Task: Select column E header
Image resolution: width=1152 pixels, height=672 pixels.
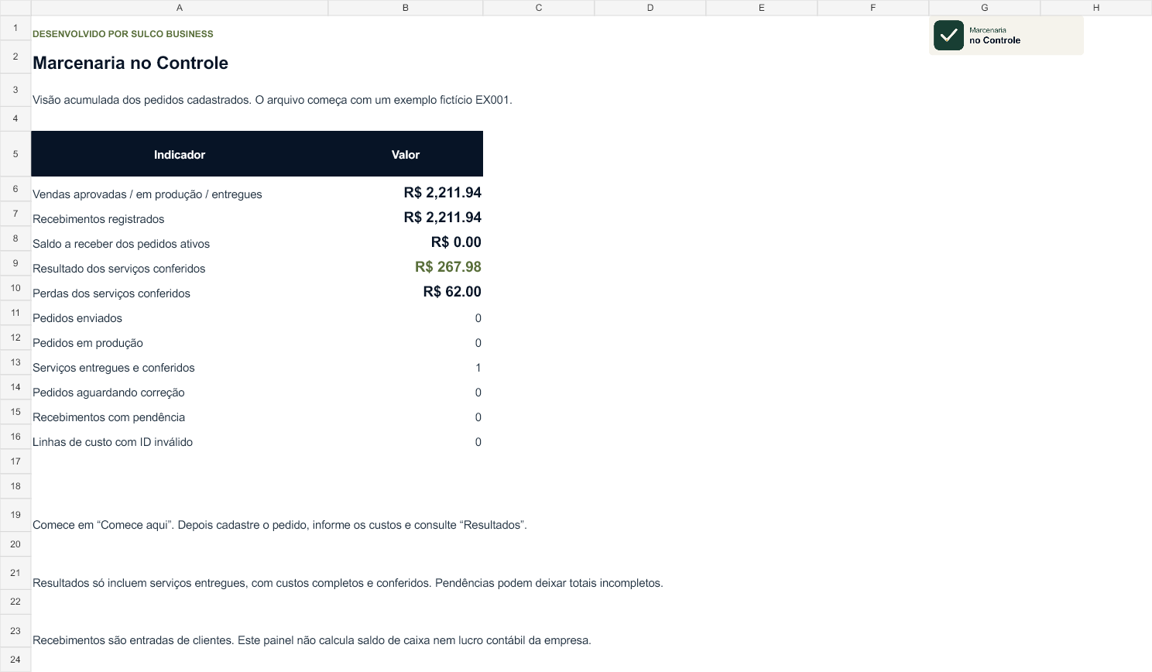Action: 762,8
